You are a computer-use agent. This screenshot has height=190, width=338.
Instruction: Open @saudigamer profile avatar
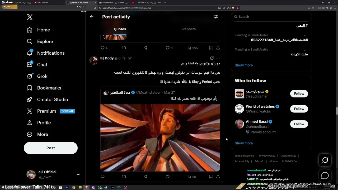click(x=239, y=94)
